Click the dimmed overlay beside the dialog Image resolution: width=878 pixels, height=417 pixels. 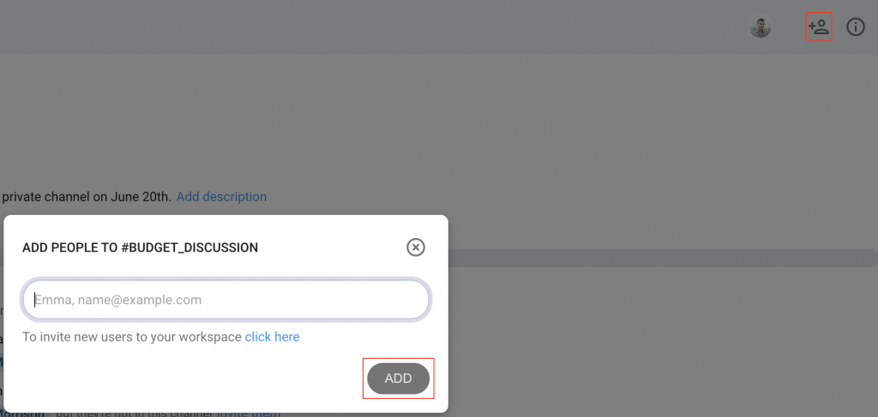pos(661,336)
